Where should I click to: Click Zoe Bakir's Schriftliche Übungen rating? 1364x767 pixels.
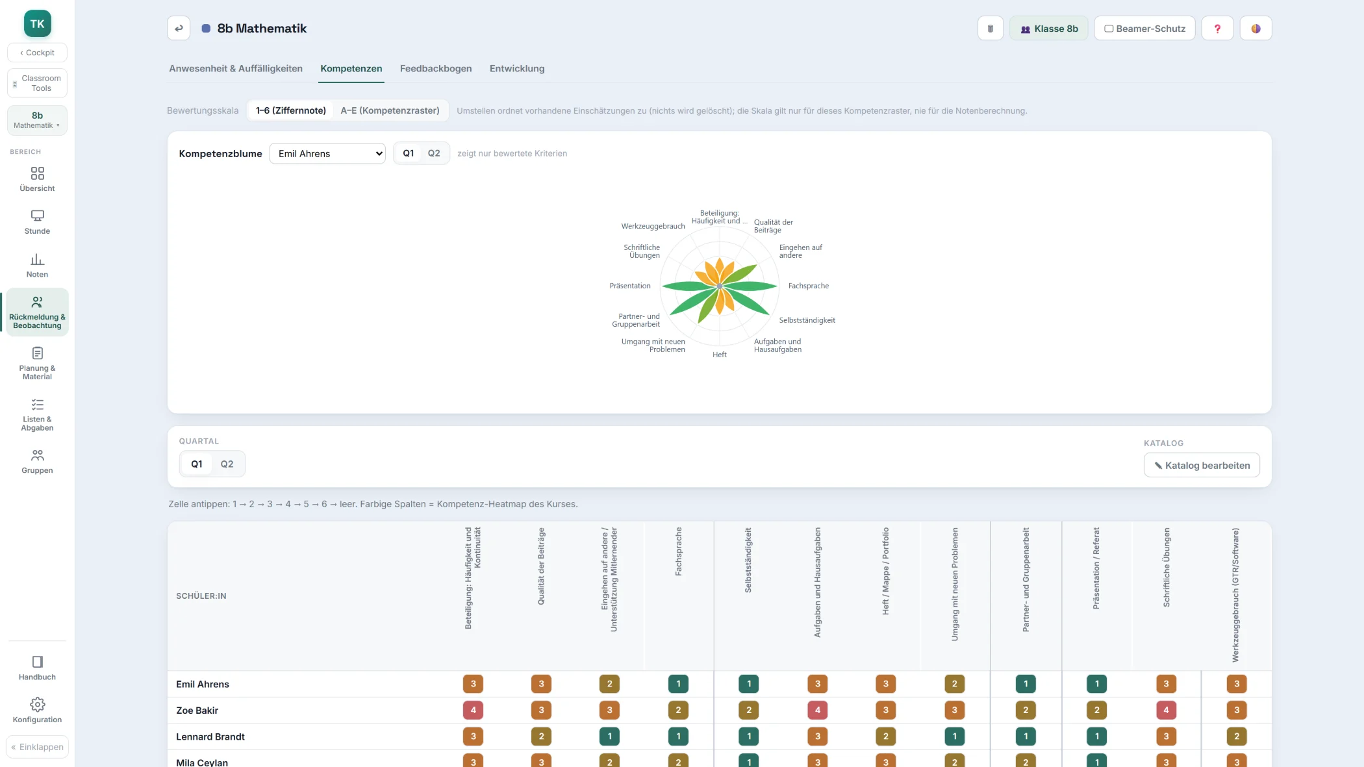pos(1166,710)
